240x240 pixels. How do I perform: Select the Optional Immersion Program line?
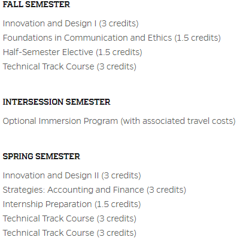(119, 121)
